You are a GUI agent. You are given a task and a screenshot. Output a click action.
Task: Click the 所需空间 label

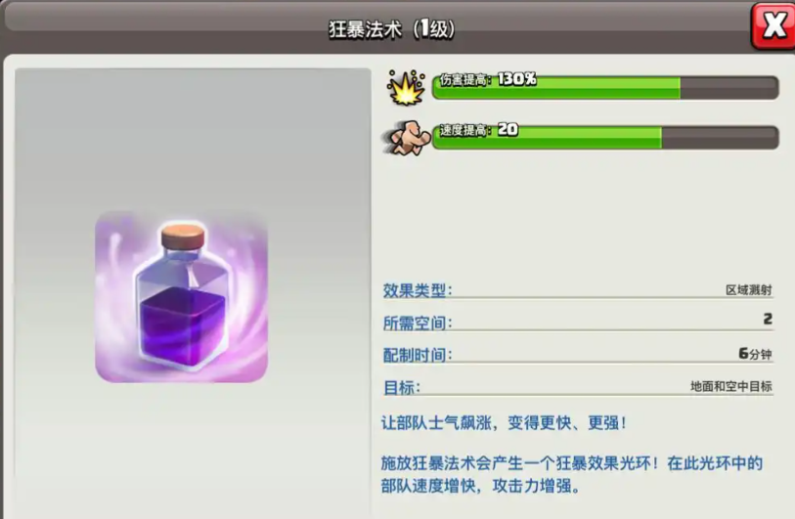[x=418, y=323]
